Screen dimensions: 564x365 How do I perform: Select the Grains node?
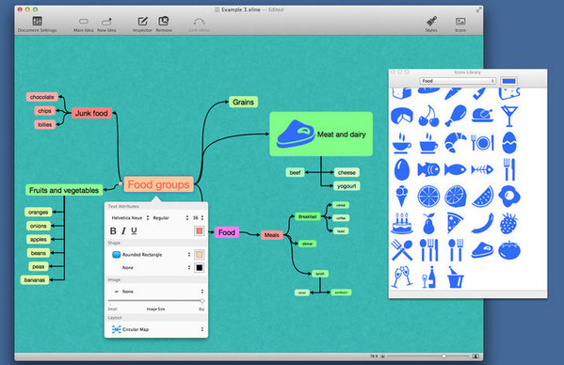[x=243, y=102]
